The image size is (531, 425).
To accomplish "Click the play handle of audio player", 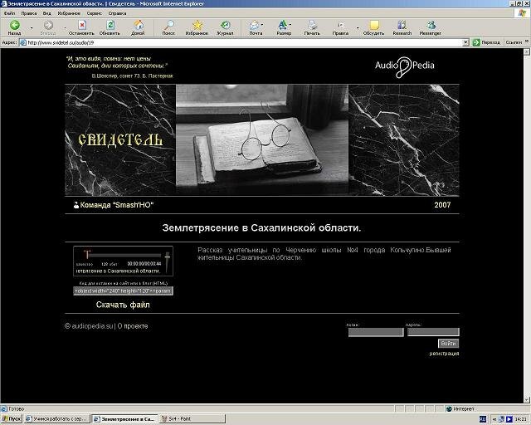I will coord(86,255).
